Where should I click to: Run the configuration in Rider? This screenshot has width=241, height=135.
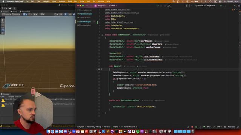[x=157, y=6]
